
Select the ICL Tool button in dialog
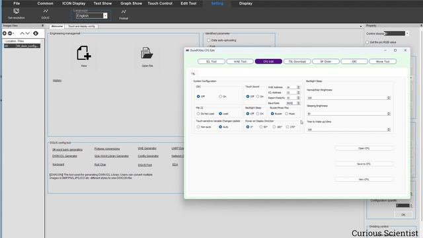tap(211, 61)
